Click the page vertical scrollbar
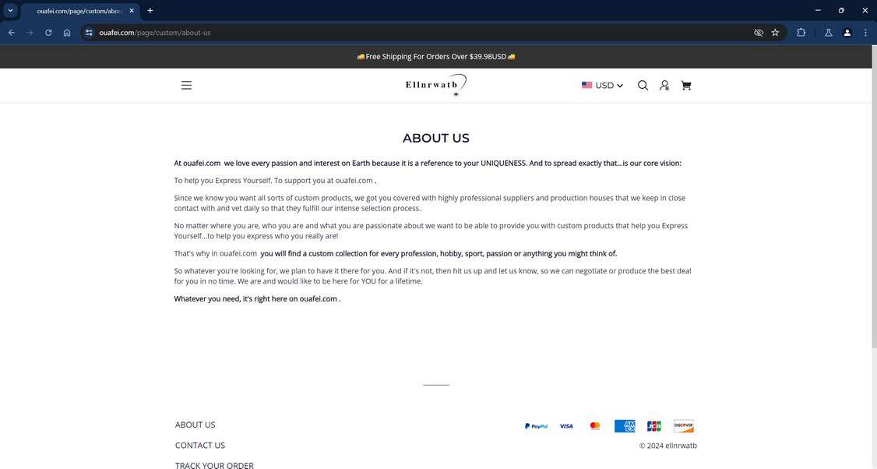Viewport: 877px width, 469px height. (874, 196)
